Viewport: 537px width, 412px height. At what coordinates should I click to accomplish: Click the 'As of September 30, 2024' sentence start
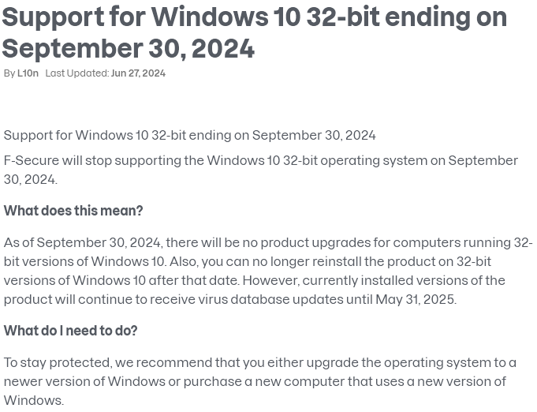82,242
